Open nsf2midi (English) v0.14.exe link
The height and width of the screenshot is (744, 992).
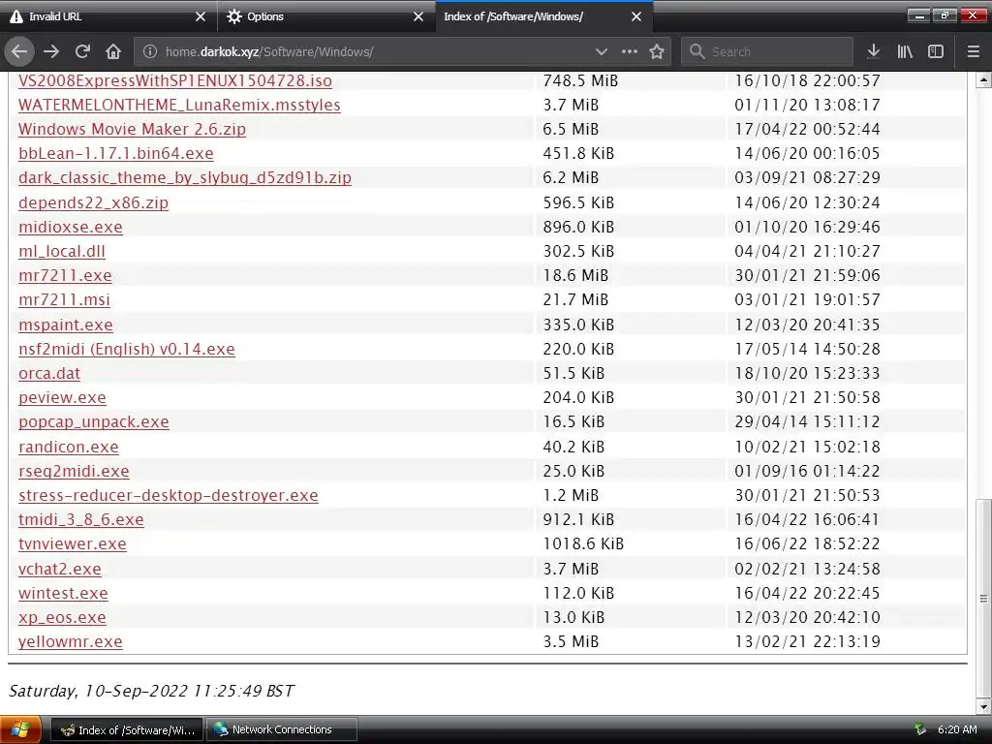(x=127, y=349)
